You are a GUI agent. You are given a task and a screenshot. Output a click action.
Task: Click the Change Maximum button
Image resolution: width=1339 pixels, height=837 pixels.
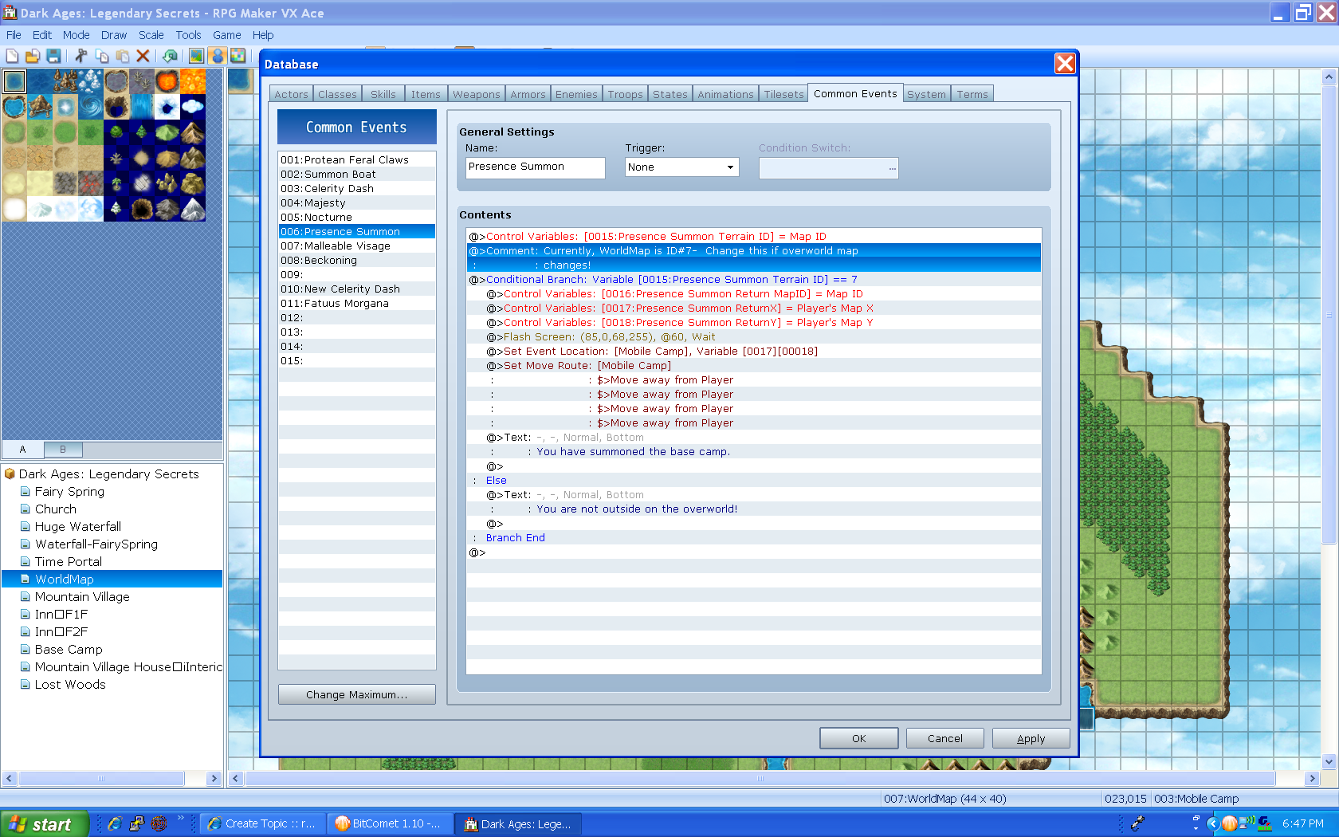coord(356,694)
